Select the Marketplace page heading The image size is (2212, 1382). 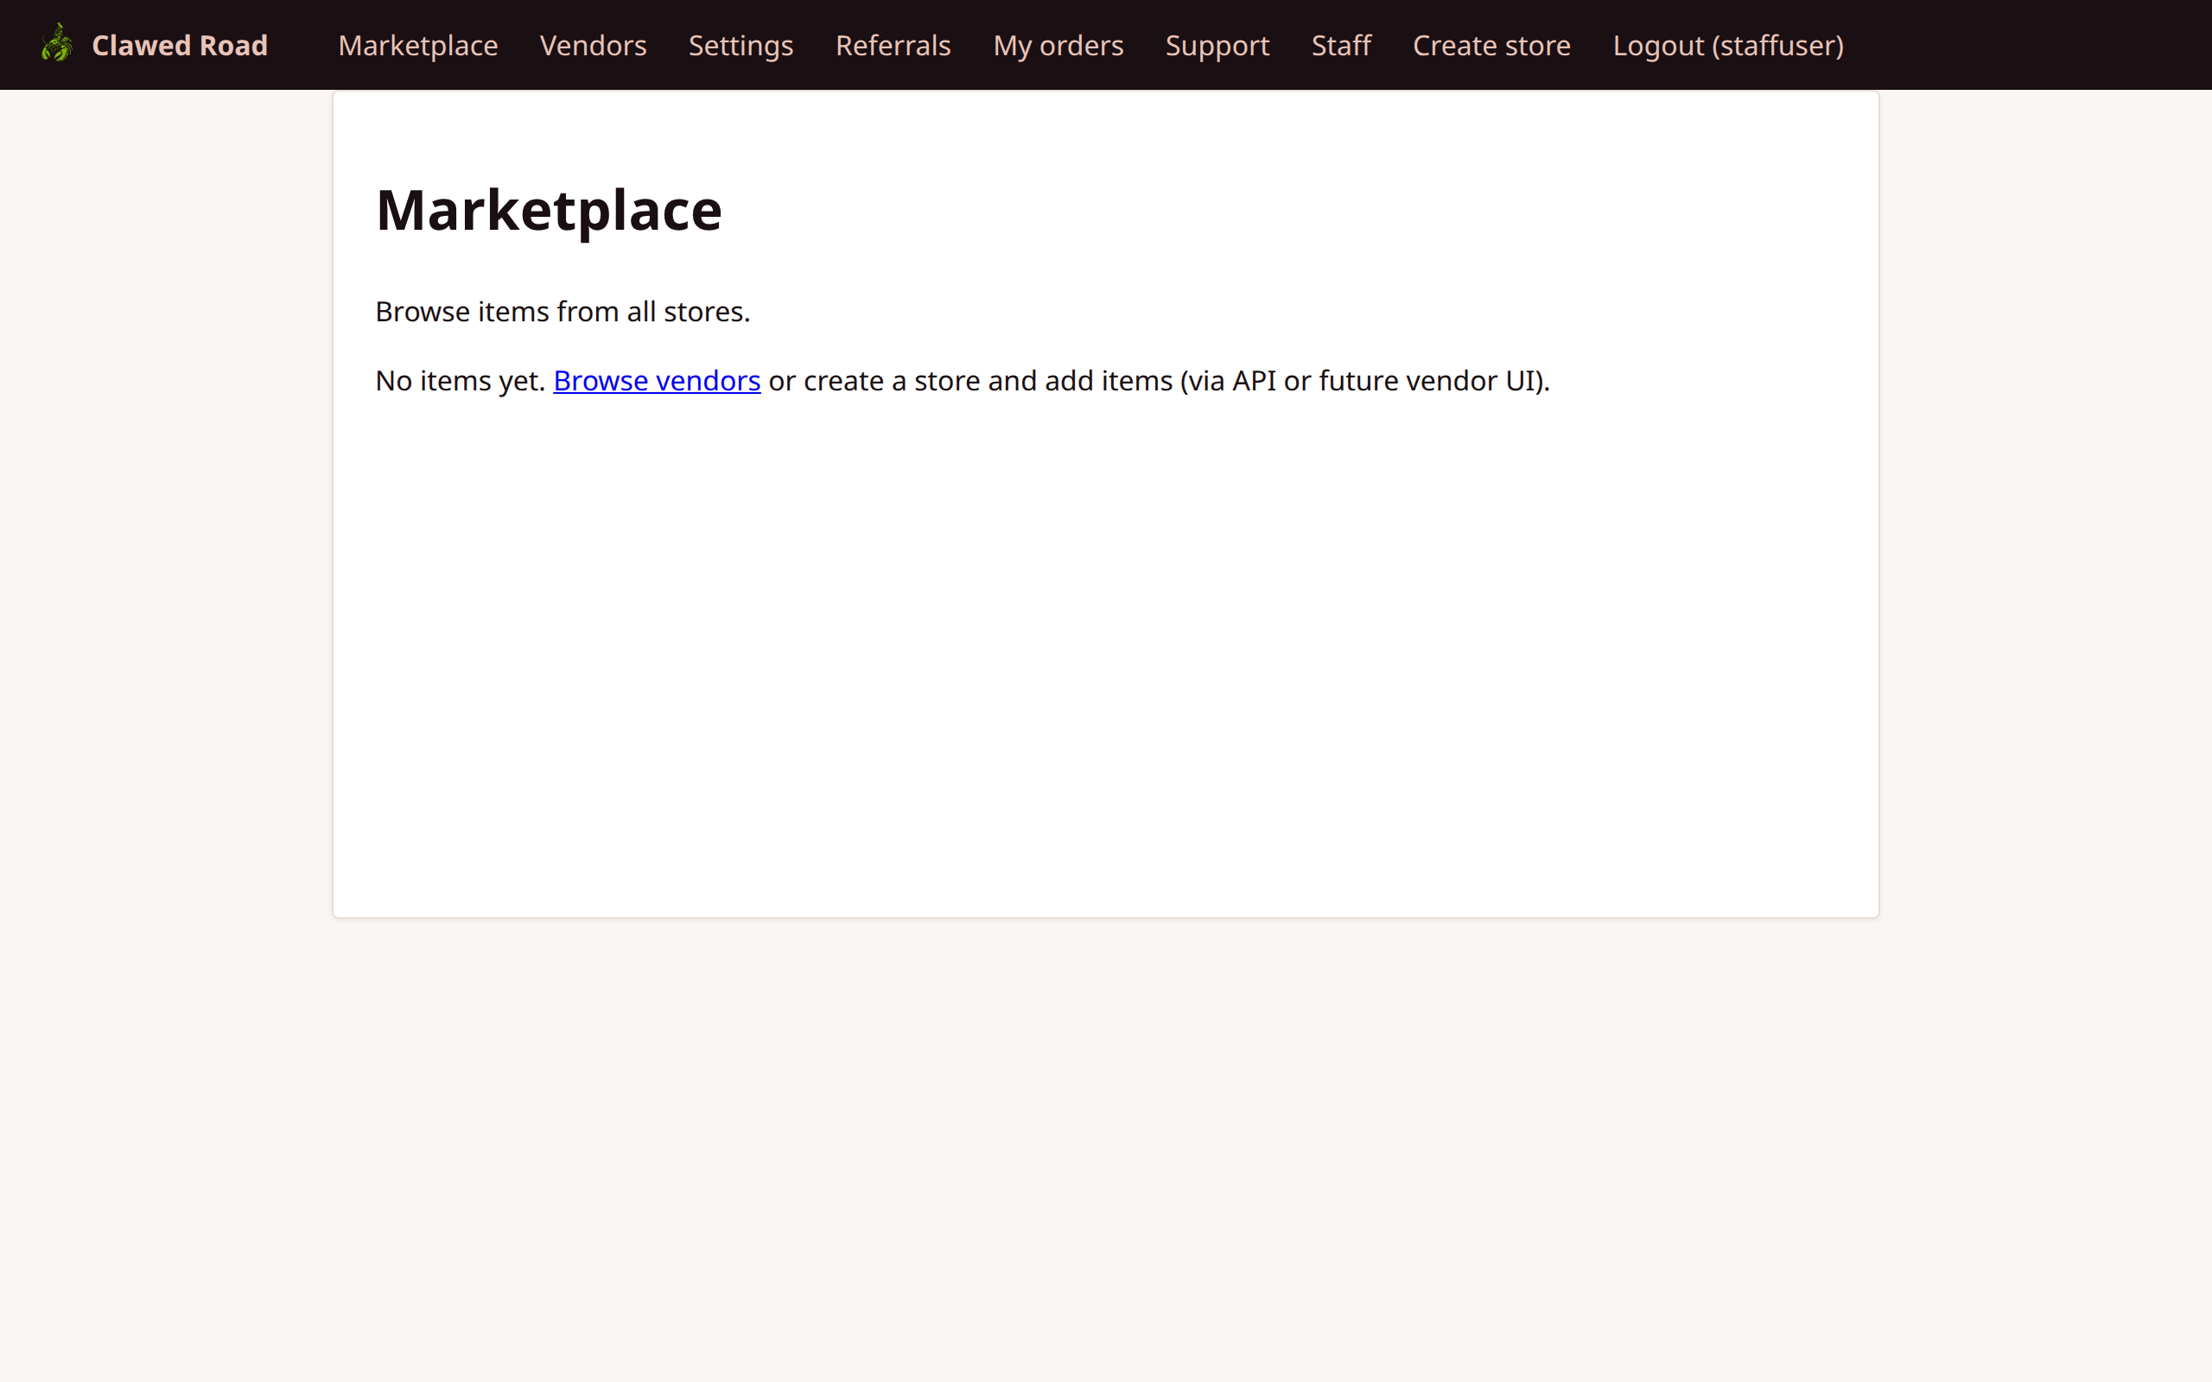pos(548,208)
